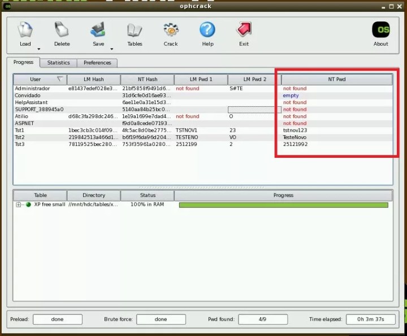The image size is (407, 336).
Task: Open the Save dropdown arrow
Action: [111, 49]
